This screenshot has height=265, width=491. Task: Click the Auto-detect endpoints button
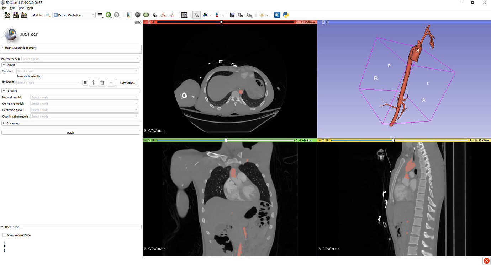point(127,82)
